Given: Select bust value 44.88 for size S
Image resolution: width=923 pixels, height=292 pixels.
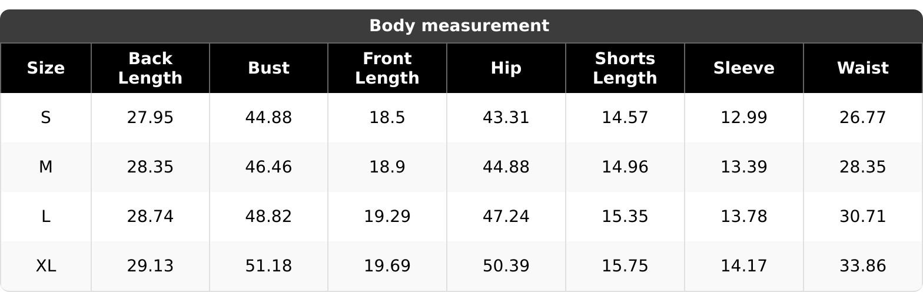Looking at the screenshot, I should (x=268, y=118).
